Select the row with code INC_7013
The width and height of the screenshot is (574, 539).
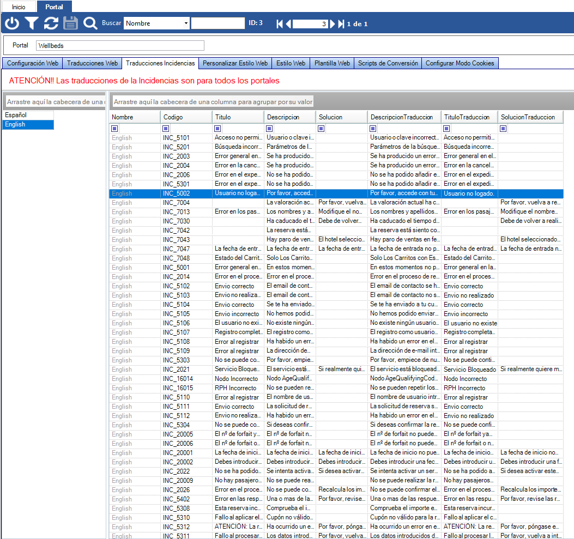click(x=336, y=212)
